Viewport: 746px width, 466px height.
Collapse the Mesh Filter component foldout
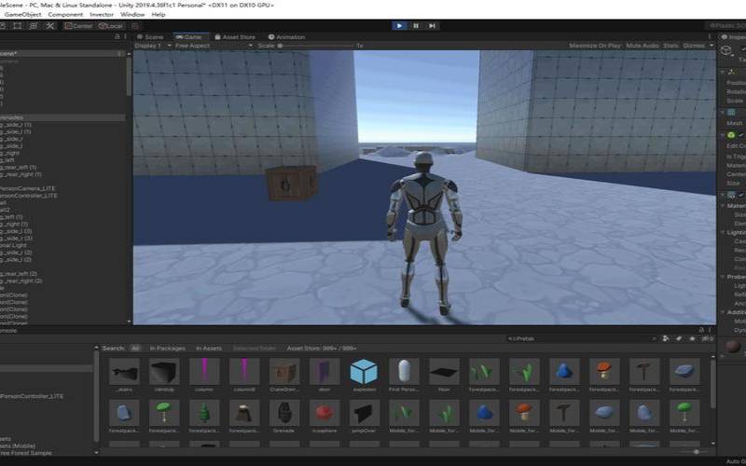tap(724, 112)
